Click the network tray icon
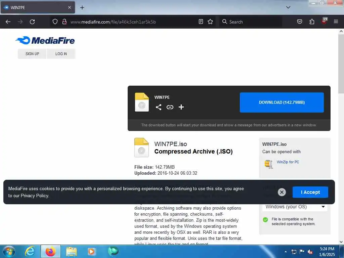This screenshot has height=258, width=344. coord(294,252)
